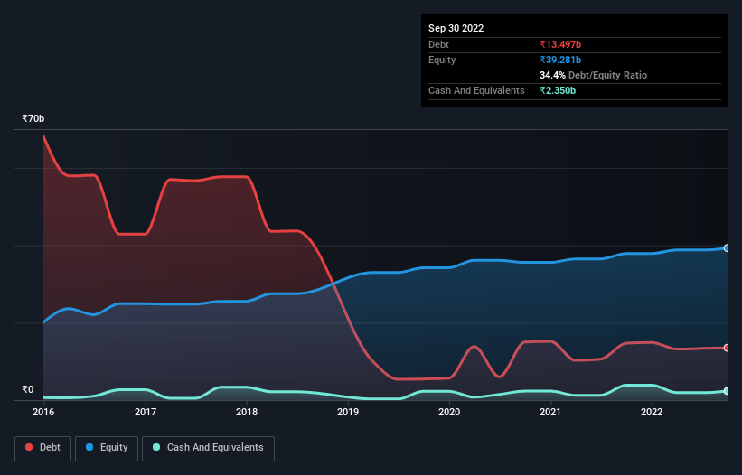Click the ₹39.281b equity value
The image size is (742, 475).
560,60
